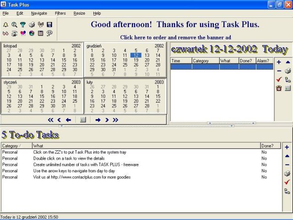The height and width of the screenshot is (220, 293).
Task: Click the colorful hearts icon in the toolbar
Action: click(23, 33)
